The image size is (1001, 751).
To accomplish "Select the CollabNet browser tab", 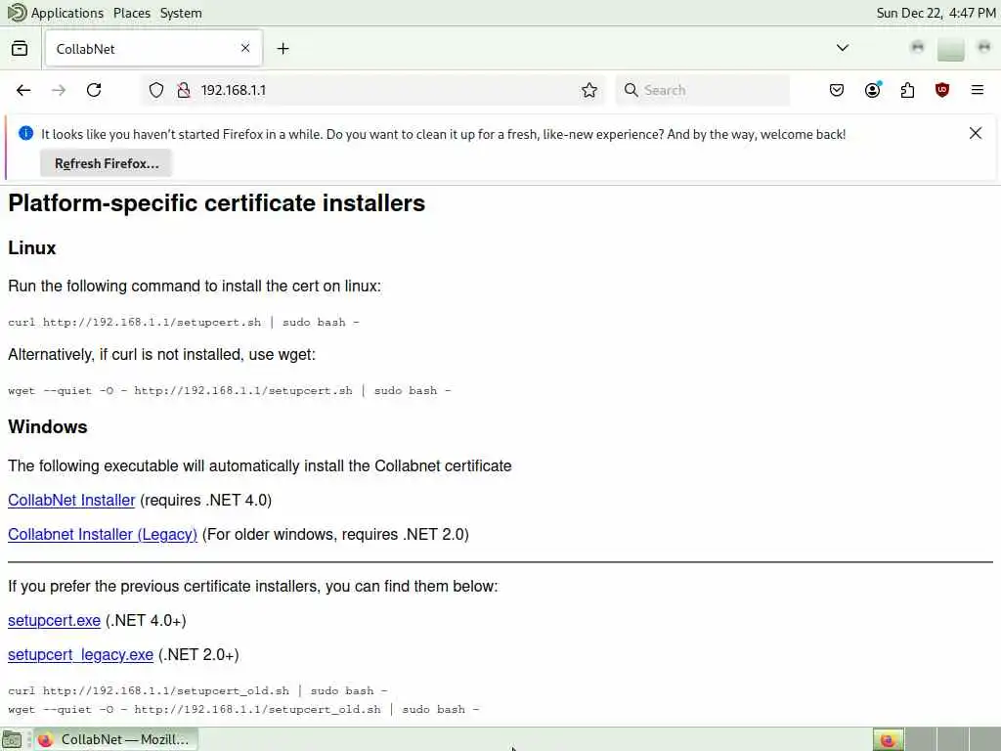I will click(153, 49).
